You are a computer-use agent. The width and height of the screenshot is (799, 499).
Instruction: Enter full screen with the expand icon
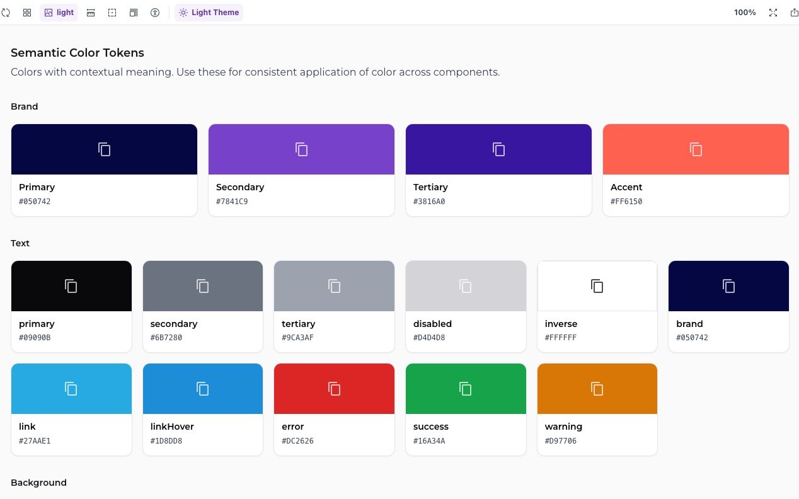click(773, 13)
